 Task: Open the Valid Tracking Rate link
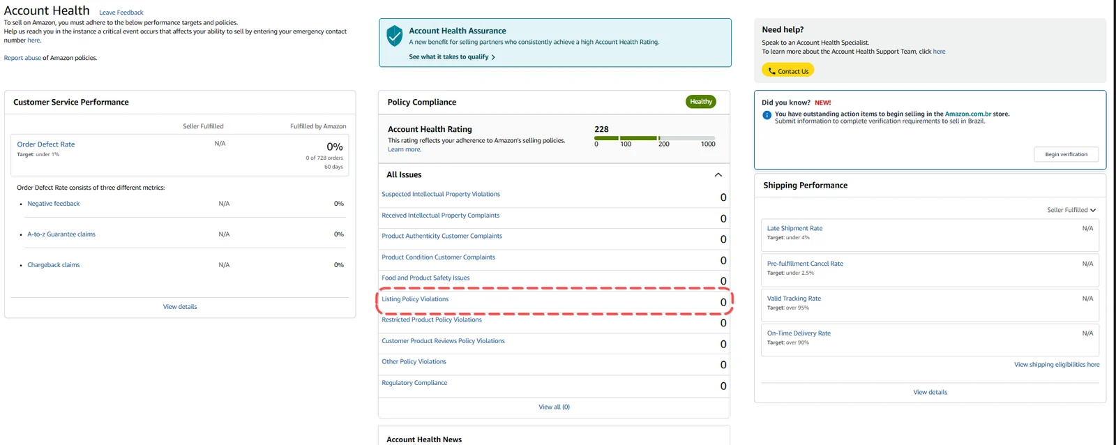click(794, 299)
